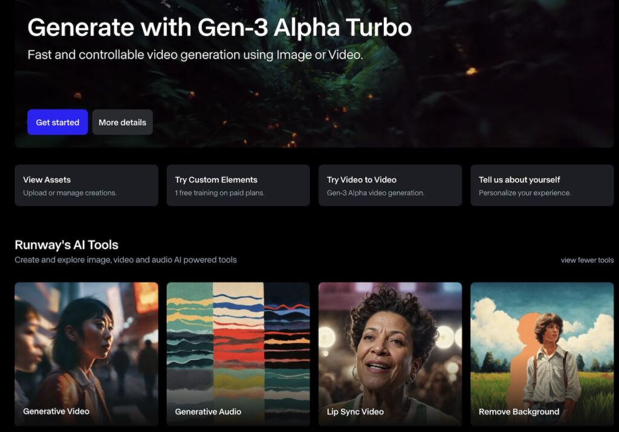619x432 pixels.
Task: Open More details for Gen-3 Alpha Turbo
Action: (x=122, y=122)
